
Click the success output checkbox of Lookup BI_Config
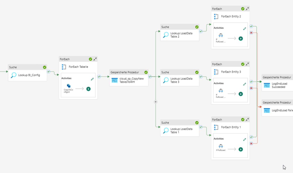point(49,72)
